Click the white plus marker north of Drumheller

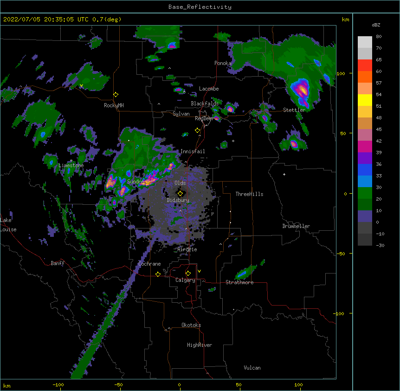point(284,174)
